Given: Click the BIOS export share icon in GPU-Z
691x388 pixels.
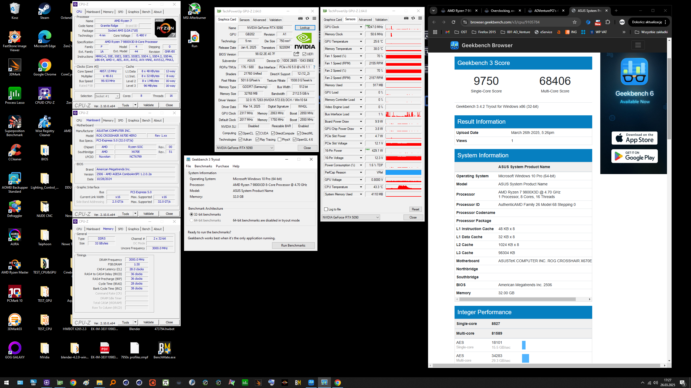Looking at the screenshot, I should [x=296, y=54].
